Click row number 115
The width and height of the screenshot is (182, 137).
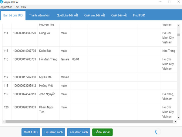click(x=6, y=51)
